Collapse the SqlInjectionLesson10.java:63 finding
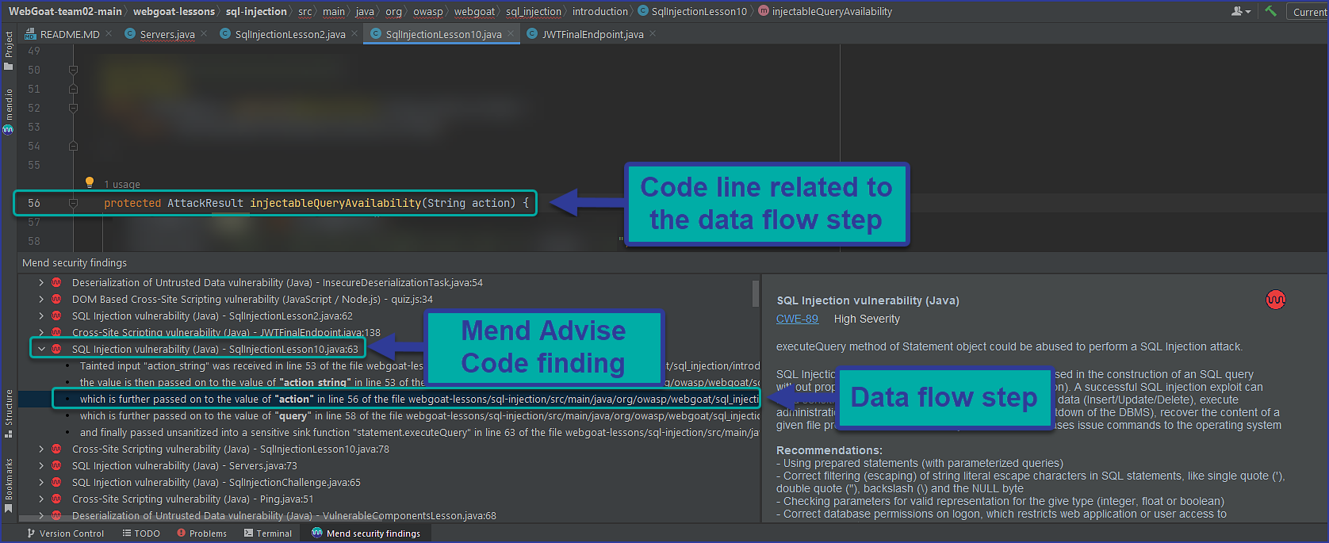 point(41,349)
